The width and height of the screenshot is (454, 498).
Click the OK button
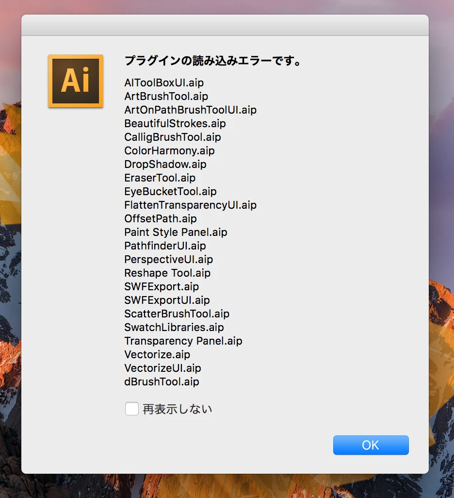pos(371,445)
